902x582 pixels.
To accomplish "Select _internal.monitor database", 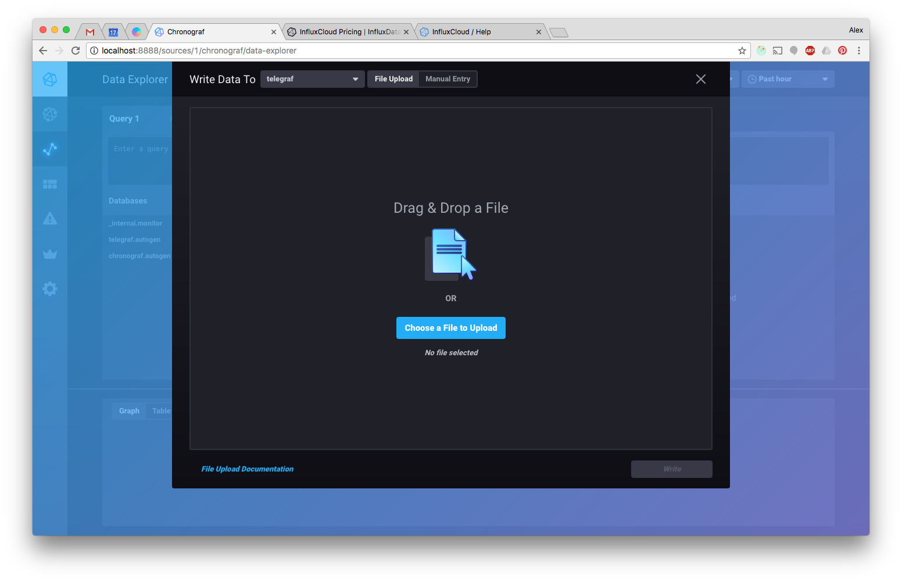I will point(135,223).
